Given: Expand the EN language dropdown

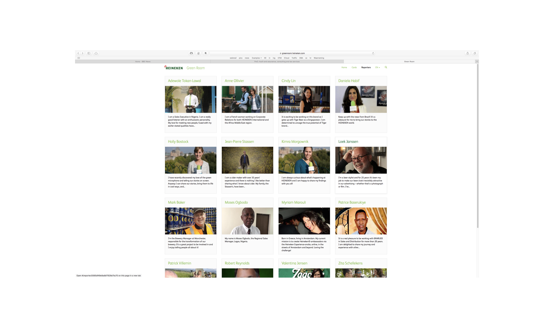Looking at the screenshot, I should (377, 67).
